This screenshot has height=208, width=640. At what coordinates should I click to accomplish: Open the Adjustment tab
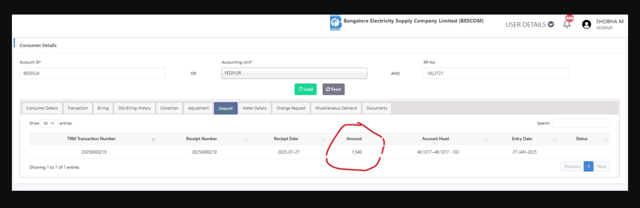(x=198, y=108)
